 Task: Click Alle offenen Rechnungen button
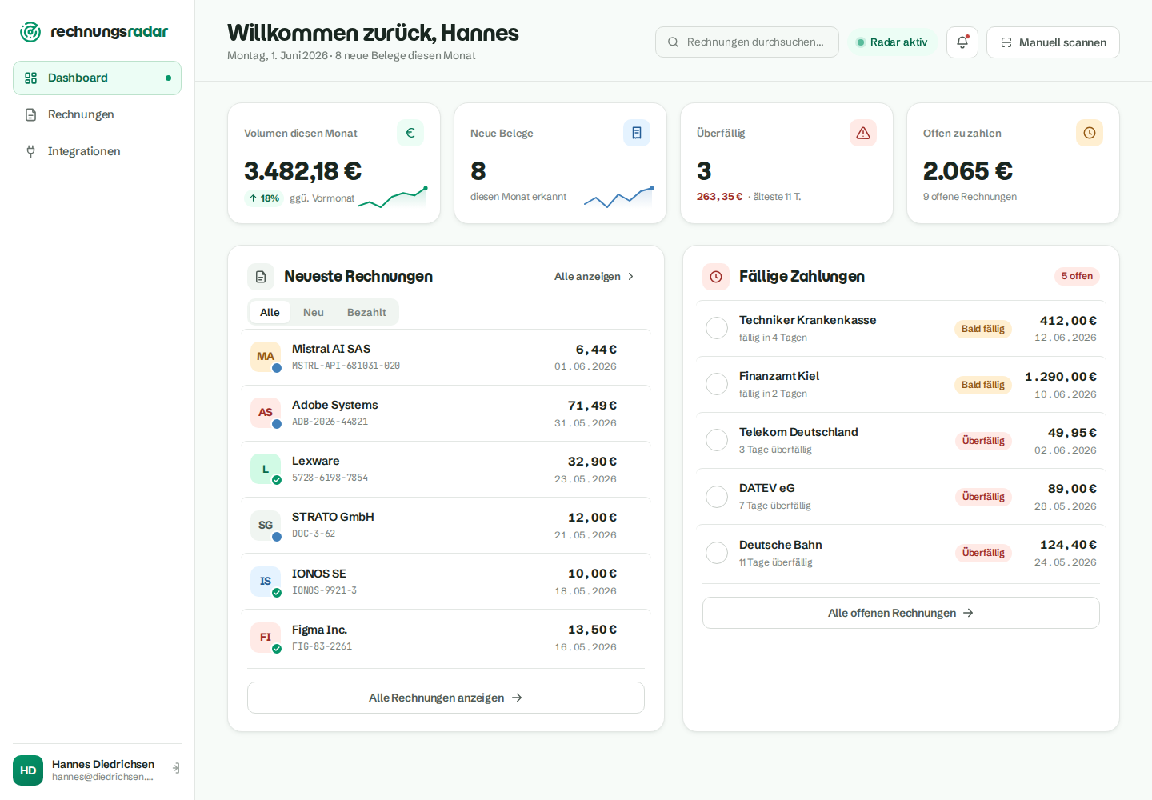coord(901,613)
